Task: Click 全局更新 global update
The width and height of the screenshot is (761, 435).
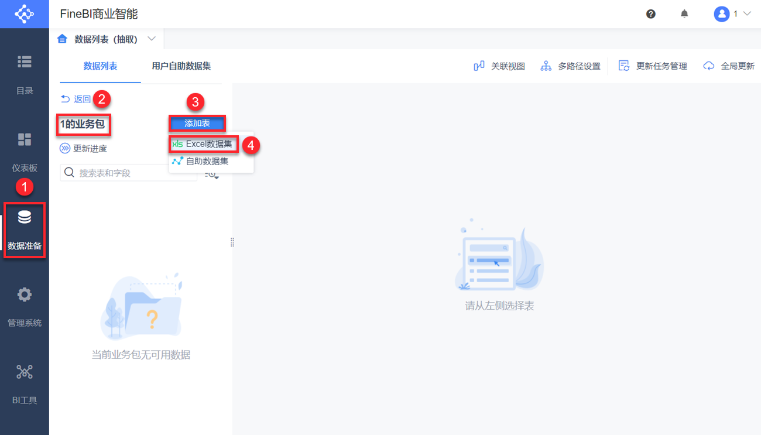Action: point(729,66)
